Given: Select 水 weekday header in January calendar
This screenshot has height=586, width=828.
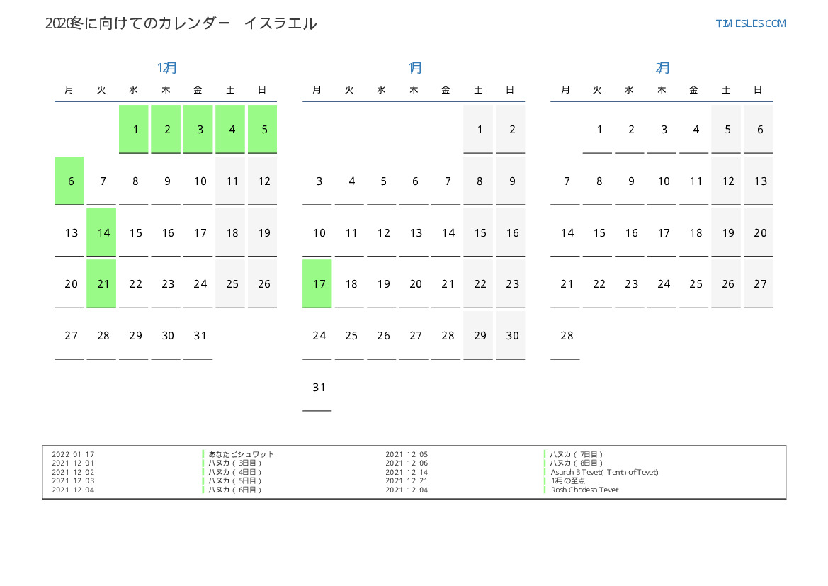Looking at the screenshot, I should point(382,89).
